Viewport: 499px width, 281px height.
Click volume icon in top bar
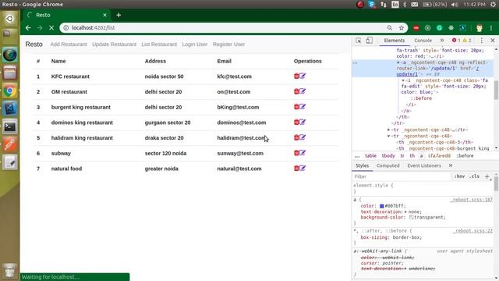pos(455,4)
